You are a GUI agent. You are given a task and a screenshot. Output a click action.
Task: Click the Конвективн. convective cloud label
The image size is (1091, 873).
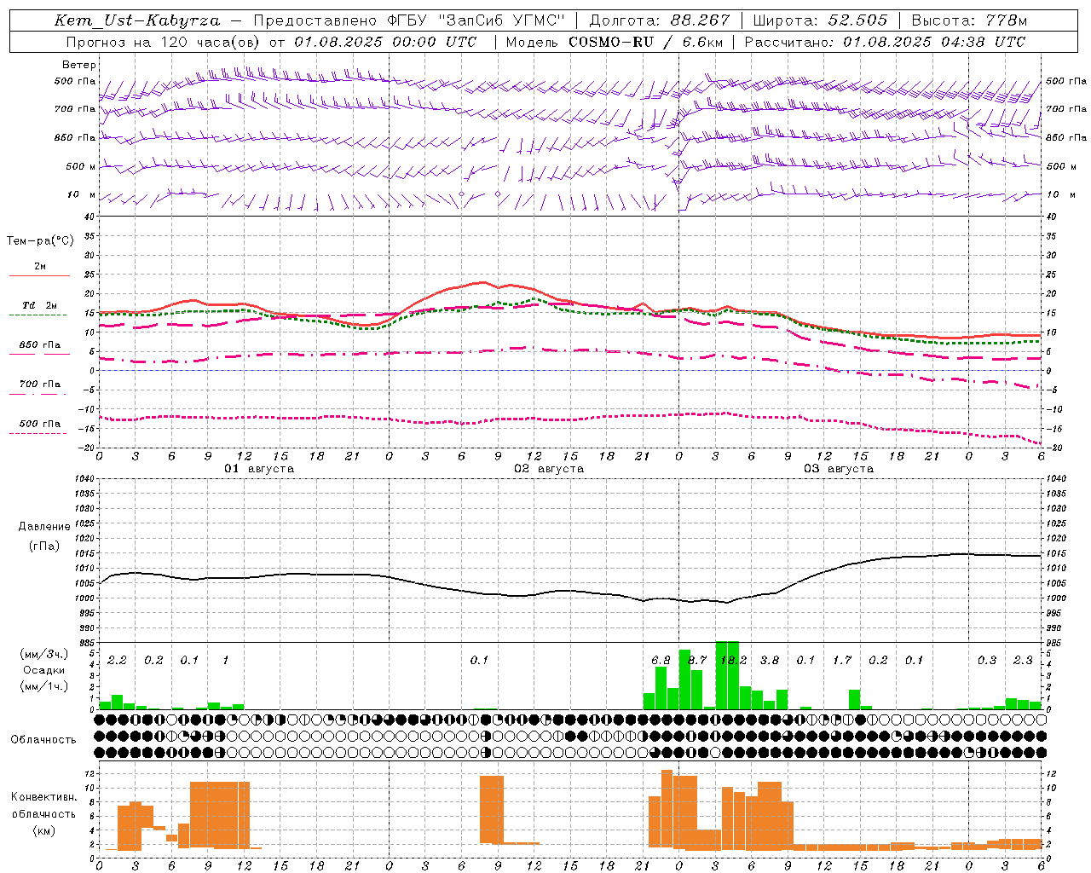(43, 797)
